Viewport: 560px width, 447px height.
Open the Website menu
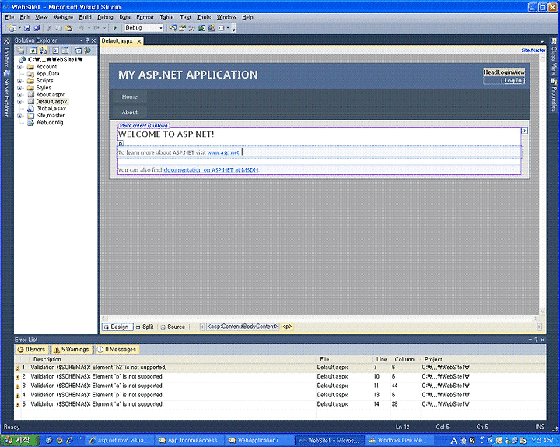tap(63, 17)
